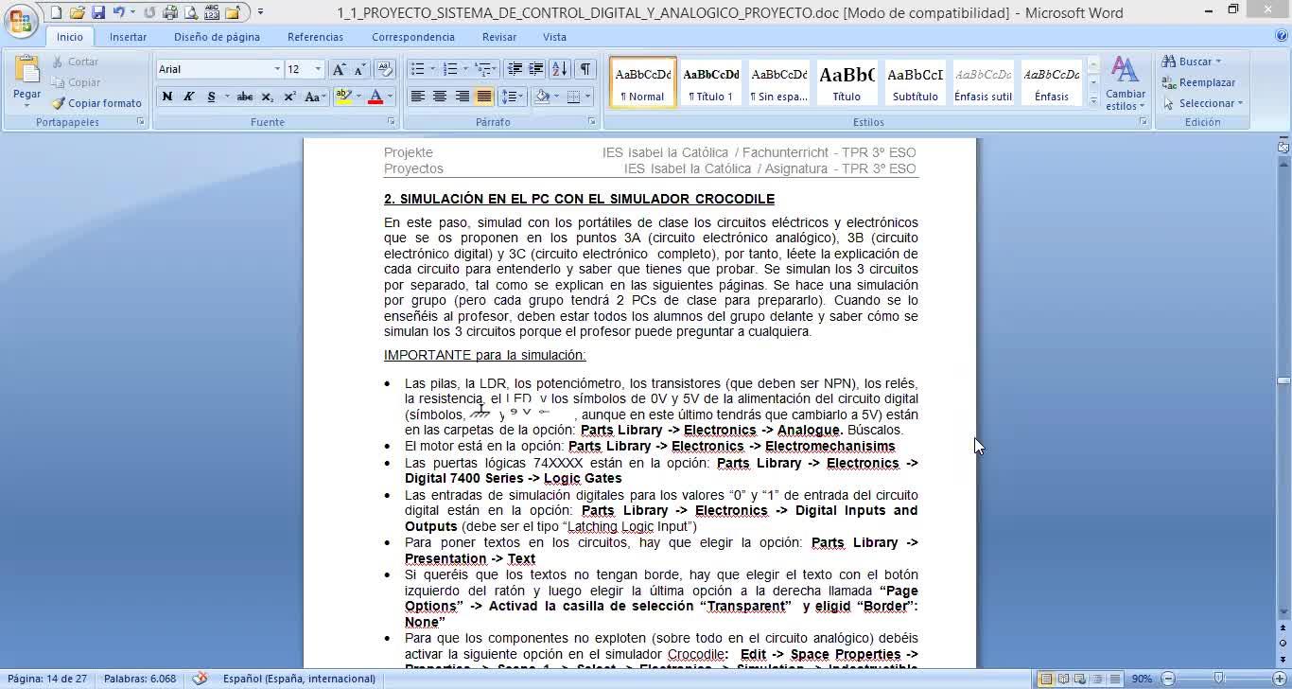Toggle show paragraph marks

(585, 69)
